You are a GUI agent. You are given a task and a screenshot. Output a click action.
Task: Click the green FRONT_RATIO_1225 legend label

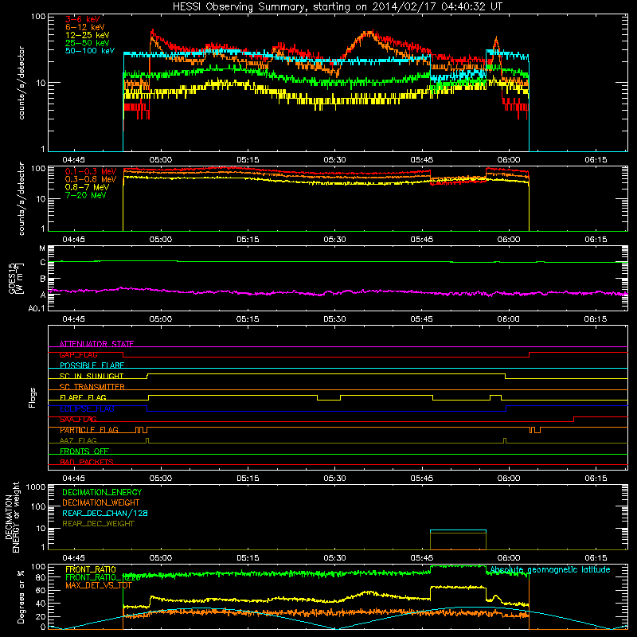point(103,577)
